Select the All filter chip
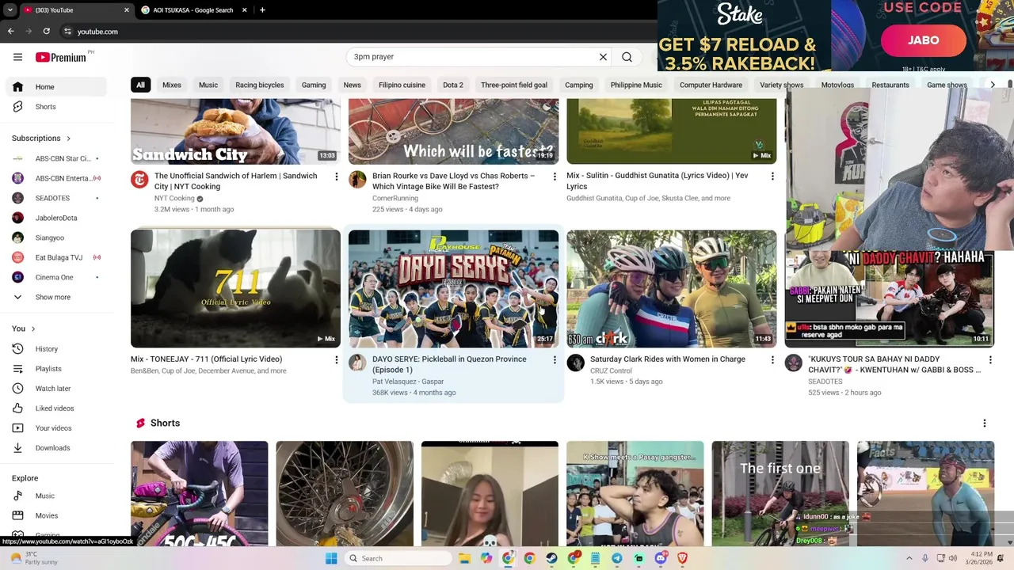Screen dimensions: 1014x570 [140, 85]
